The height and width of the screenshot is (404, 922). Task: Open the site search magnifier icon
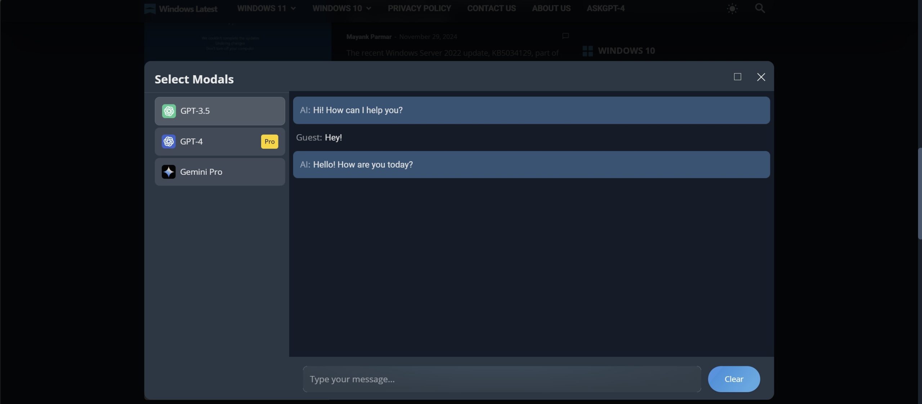[x=760, y=8]
